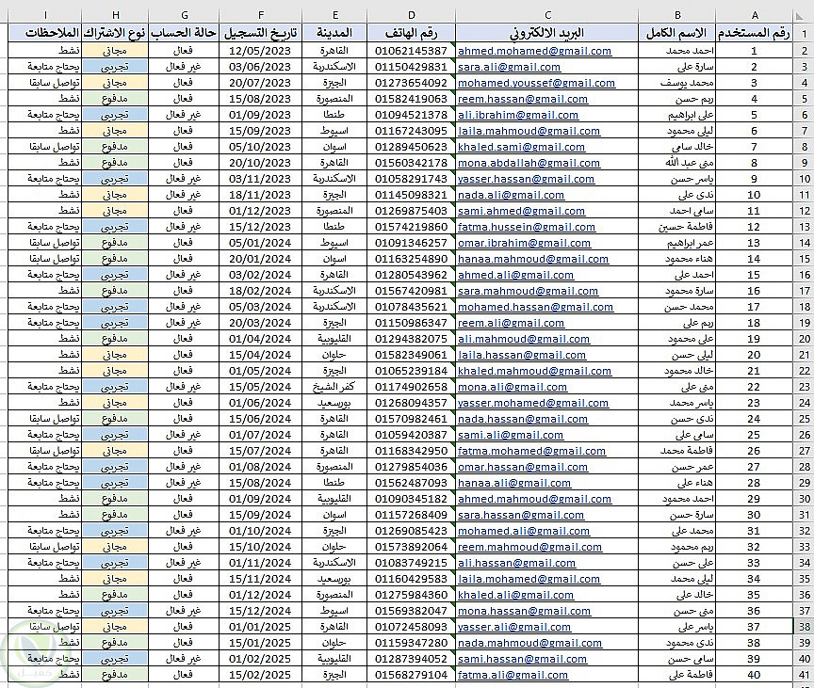Open link yasser.hassan@gmail.com
This screenshot has height=688, width=814.
pos(526,180)
